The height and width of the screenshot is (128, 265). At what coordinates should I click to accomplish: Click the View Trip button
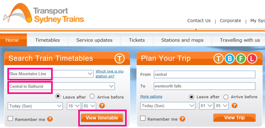pos(234,118)
